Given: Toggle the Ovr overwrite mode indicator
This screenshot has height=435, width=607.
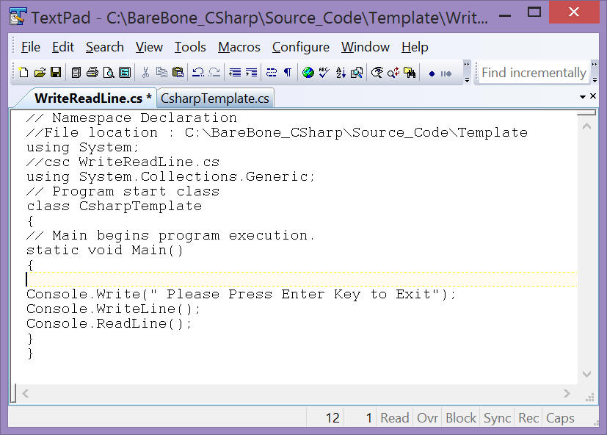Looking at the screenshot, I should 427,418.
